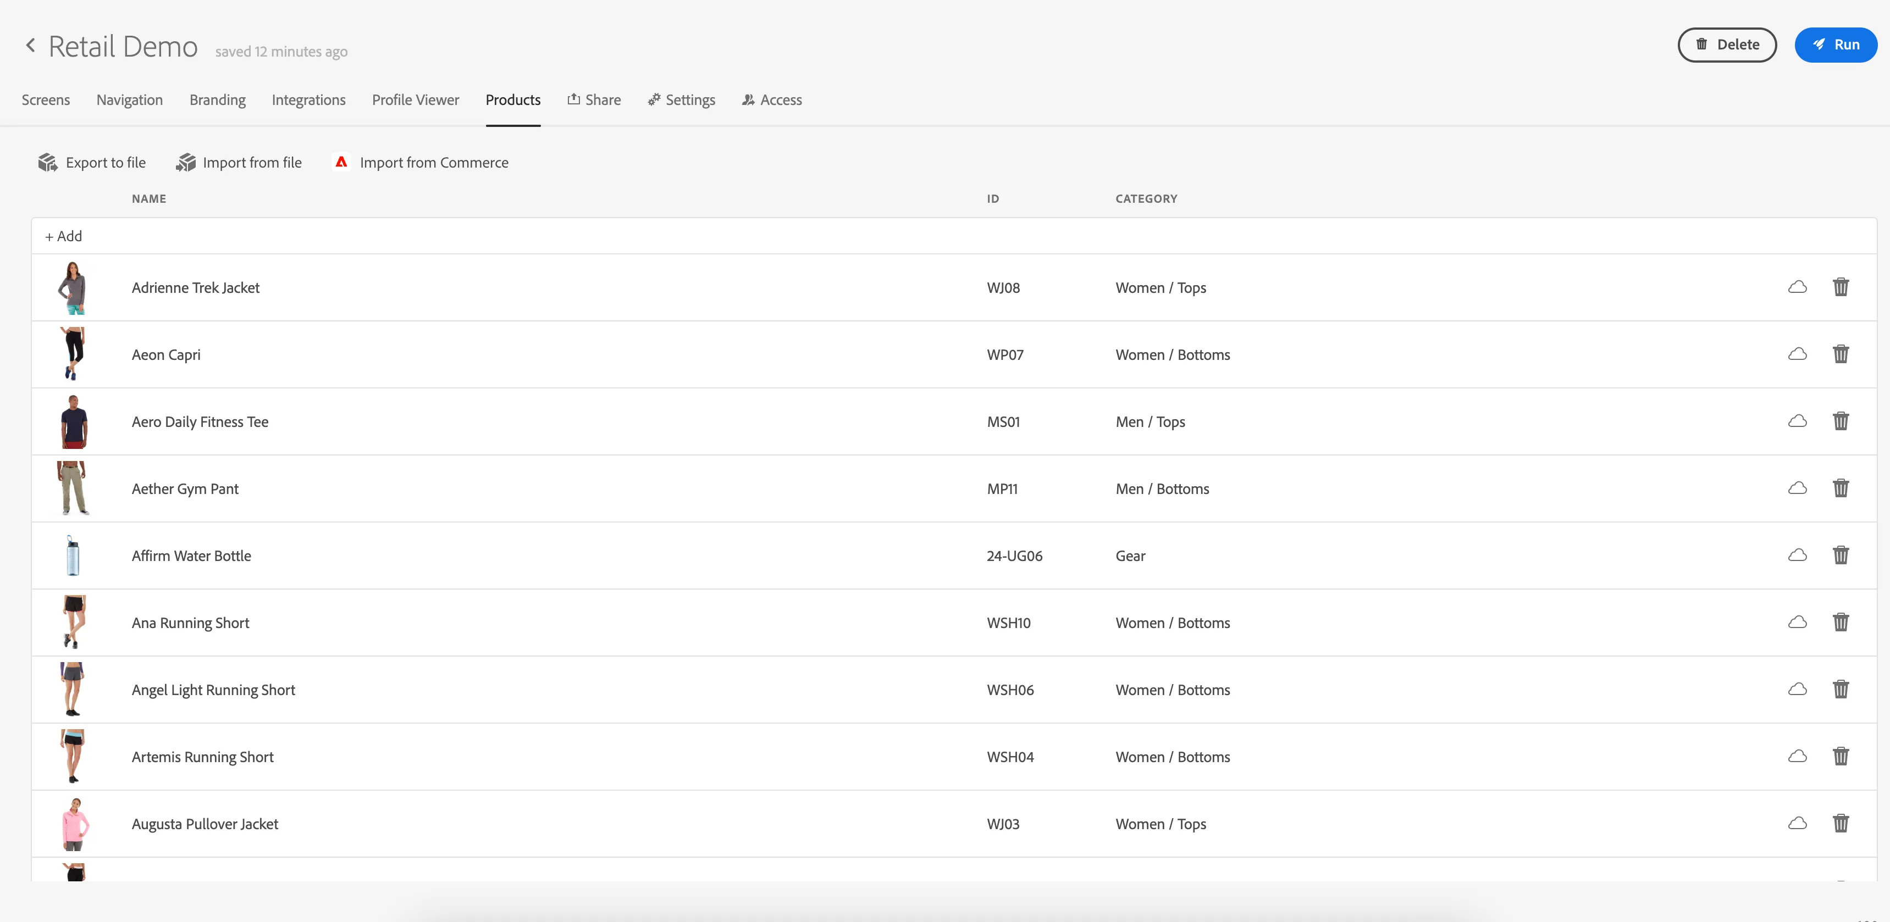1890x922 pixels.
Task: Remove Aeon Capri with its trash icon
Action: tap(1841, 354)
